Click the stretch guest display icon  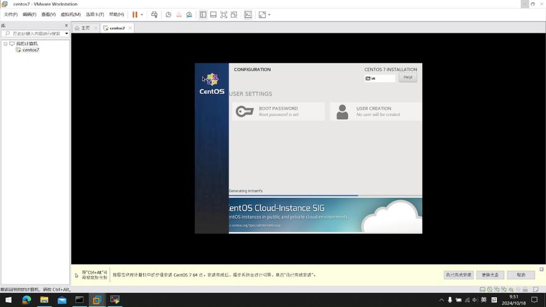pyautogui.click(x=262, y=15)
